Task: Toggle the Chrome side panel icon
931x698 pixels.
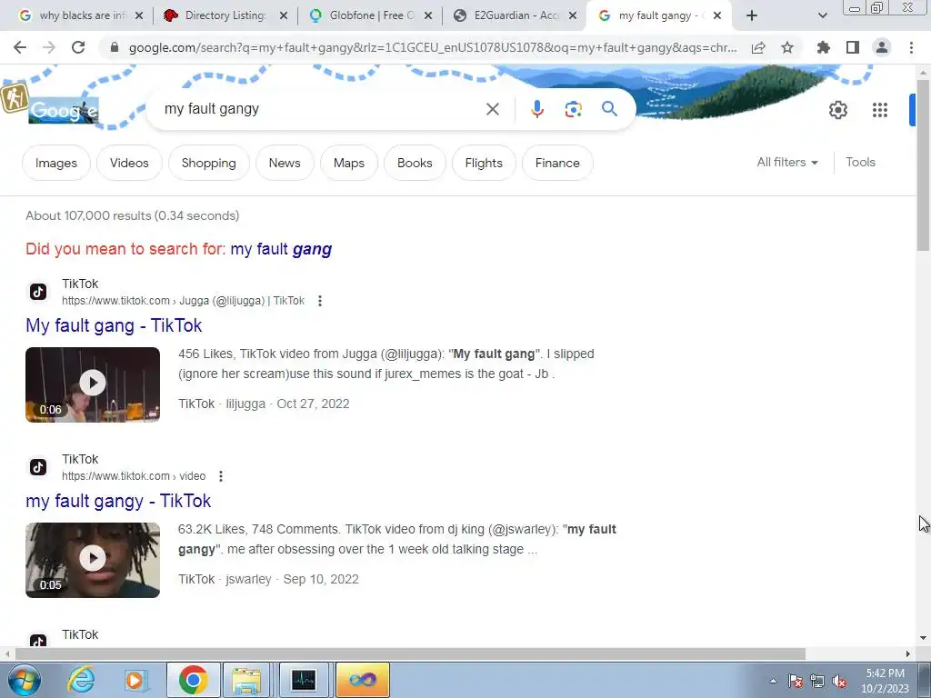Action: click(x=853, y=47)
